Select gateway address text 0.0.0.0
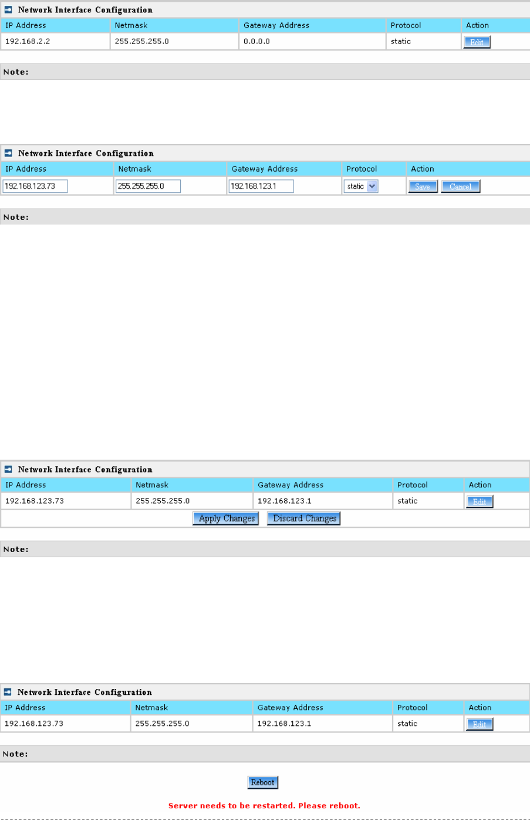Image resolution: width=530 pixels, height=820 pixels. coord(256,42)
